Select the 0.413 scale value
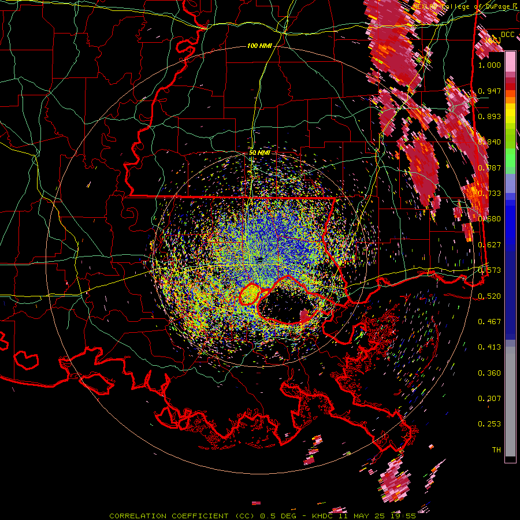The width and height of the screenshot is (520, 520). 489,347
